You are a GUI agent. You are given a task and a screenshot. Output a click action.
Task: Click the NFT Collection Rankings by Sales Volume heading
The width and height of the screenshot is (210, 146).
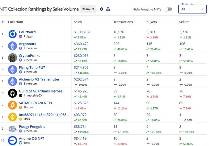pos(39,9)
